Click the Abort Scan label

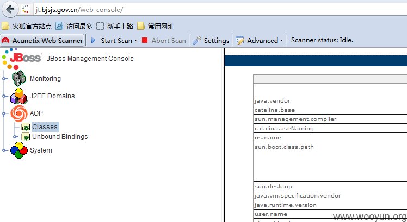click(169, 40)
